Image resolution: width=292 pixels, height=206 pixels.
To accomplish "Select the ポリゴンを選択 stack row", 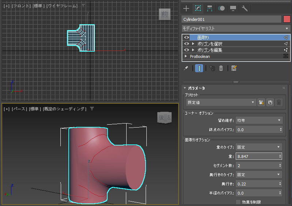I will click(236, 44).
